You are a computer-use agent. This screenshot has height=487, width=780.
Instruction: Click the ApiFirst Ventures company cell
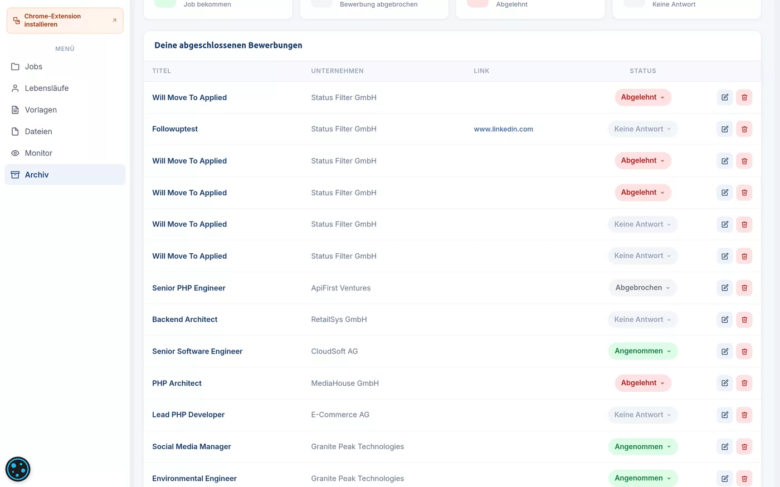click(341, 288)
